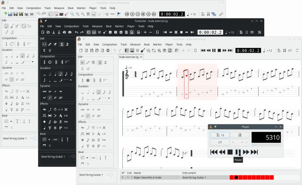This screenshot has width=302, height=185.
Task: Select the forte dynamic in the front Dynamic panel
Action: coord(88,116)
